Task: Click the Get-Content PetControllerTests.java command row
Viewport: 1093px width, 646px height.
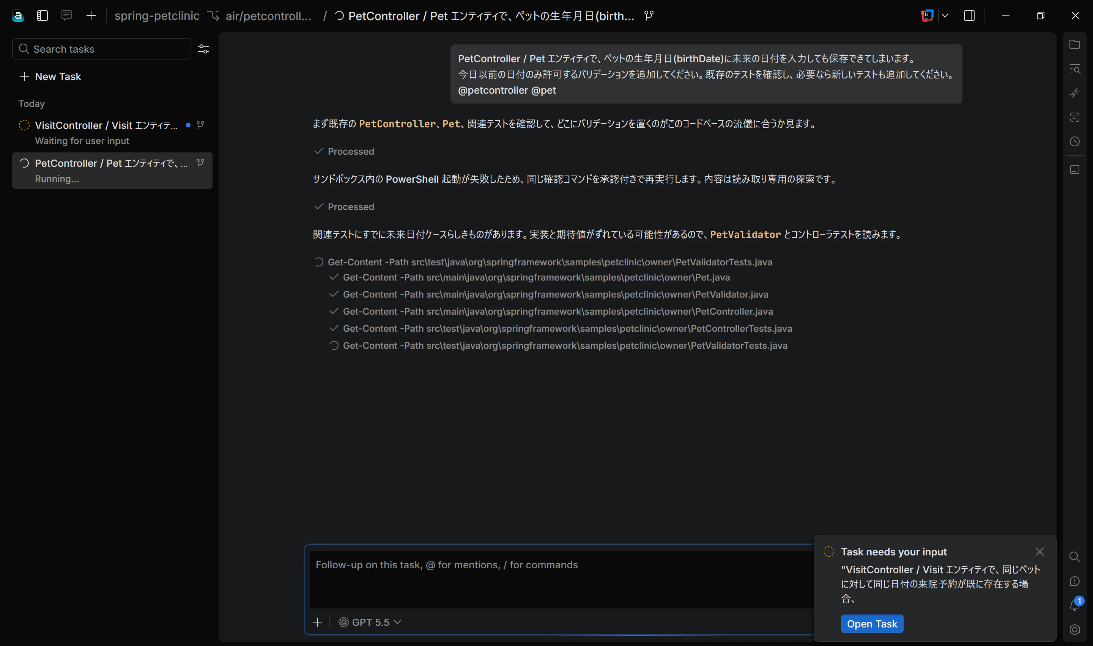Action: click(x=561, y=328)
